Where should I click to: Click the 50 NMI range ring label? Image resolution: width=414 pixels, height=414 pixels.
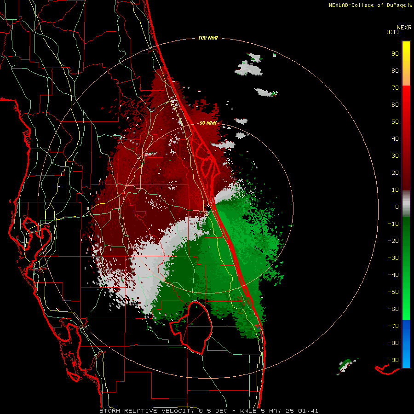point(208,123)
